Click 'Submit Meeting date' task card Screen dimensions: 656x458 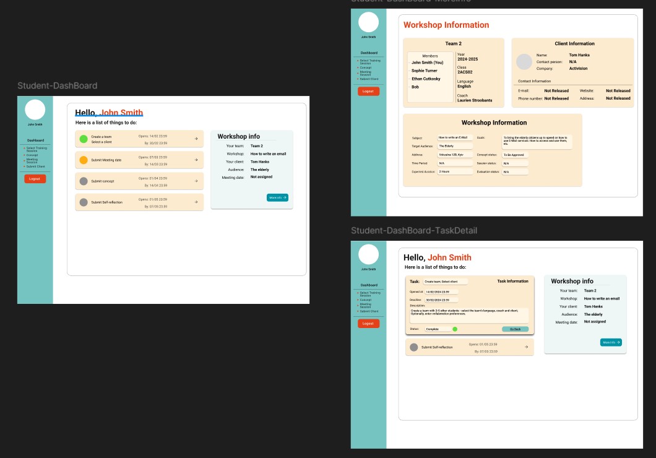139,160
